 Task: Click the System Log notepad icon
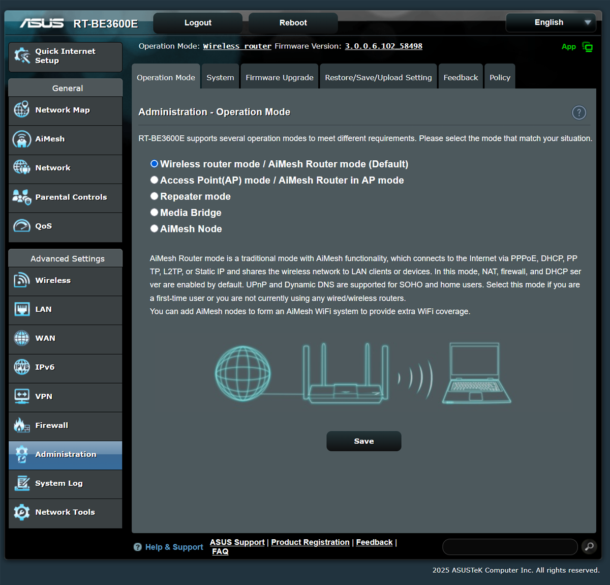tap(21, 483)
